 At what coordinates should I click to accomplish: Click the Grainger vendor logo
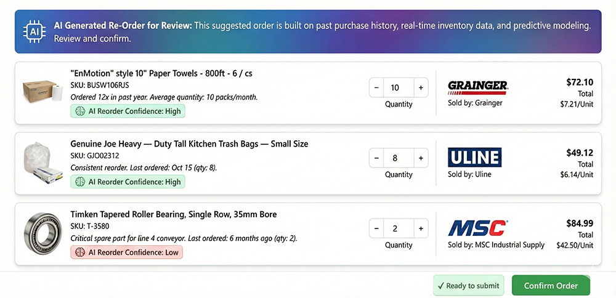tap(477, 86)
